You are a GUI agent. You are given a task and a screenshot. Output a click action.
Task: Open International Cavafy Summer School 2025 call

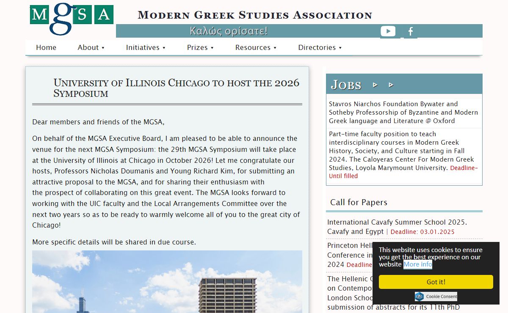(397, 227)
